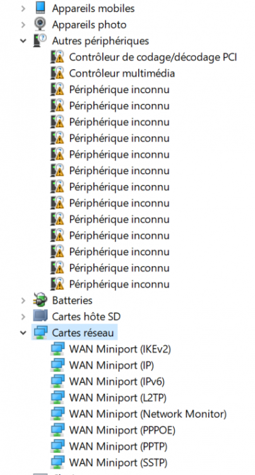Collapse the Cartes réseau node
Screen dimensions: 255x475
pyautogui.click(x=23, y=332)
